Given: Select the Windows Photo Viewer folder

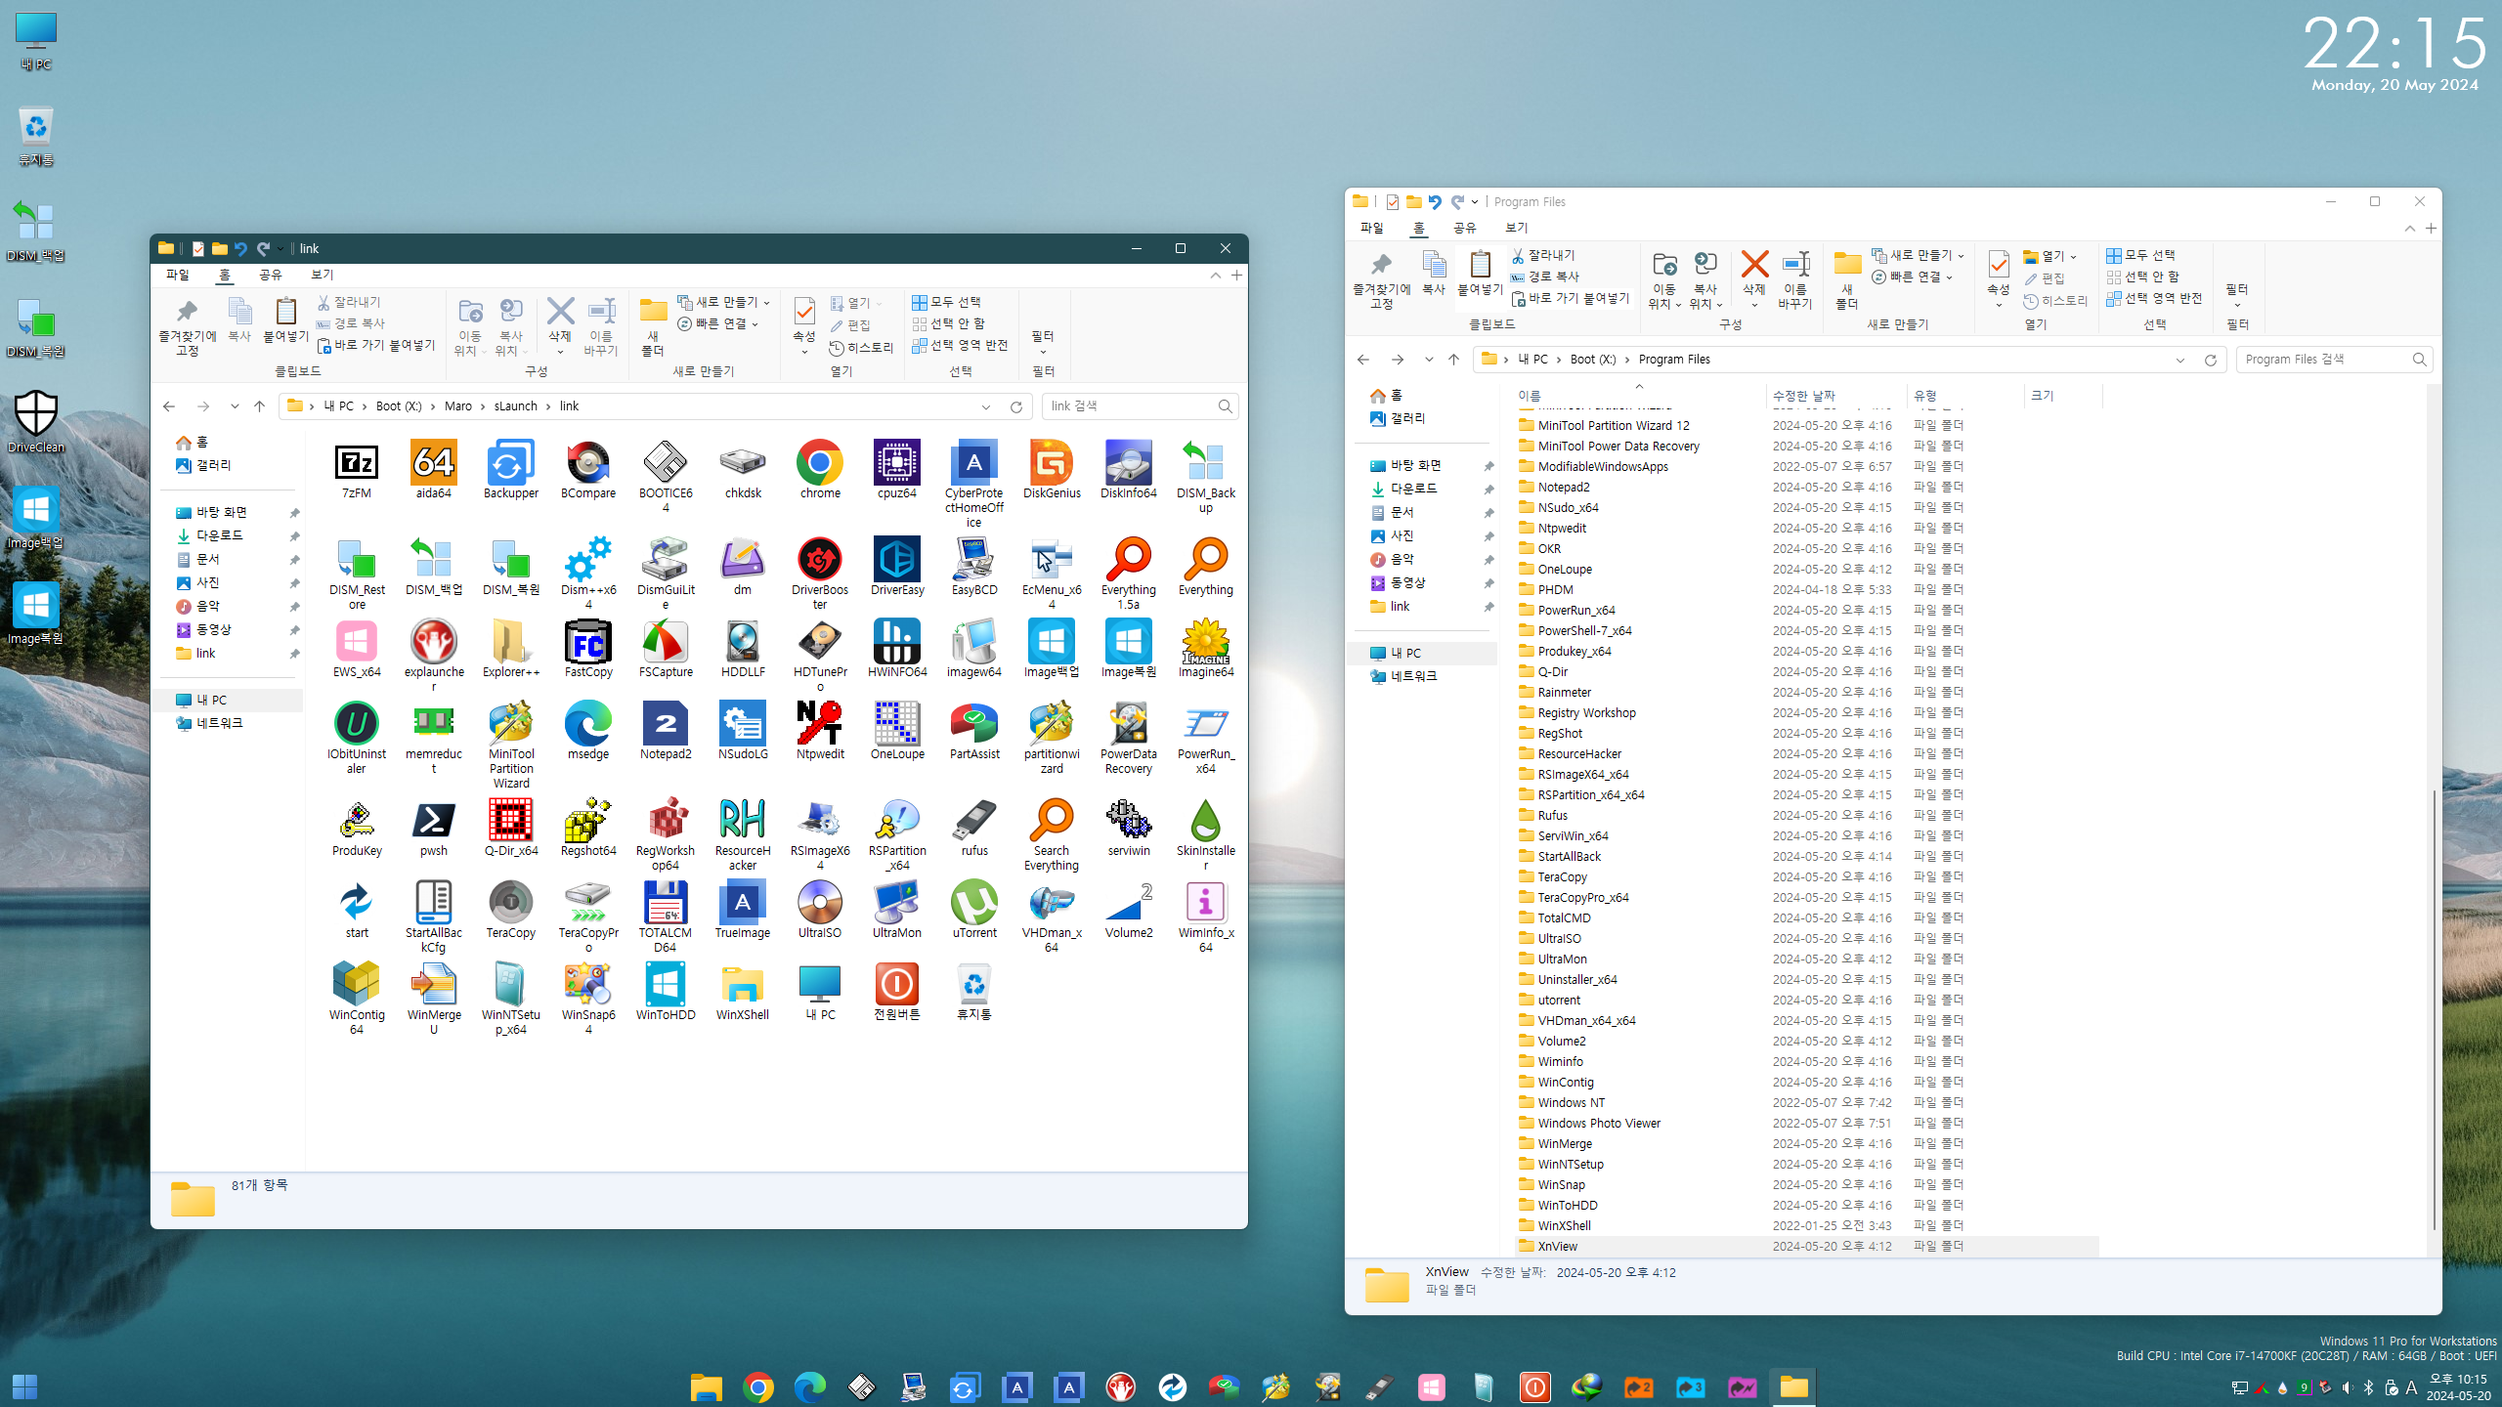Looking at the screenshot, I should click(x=1806, y=1124).
